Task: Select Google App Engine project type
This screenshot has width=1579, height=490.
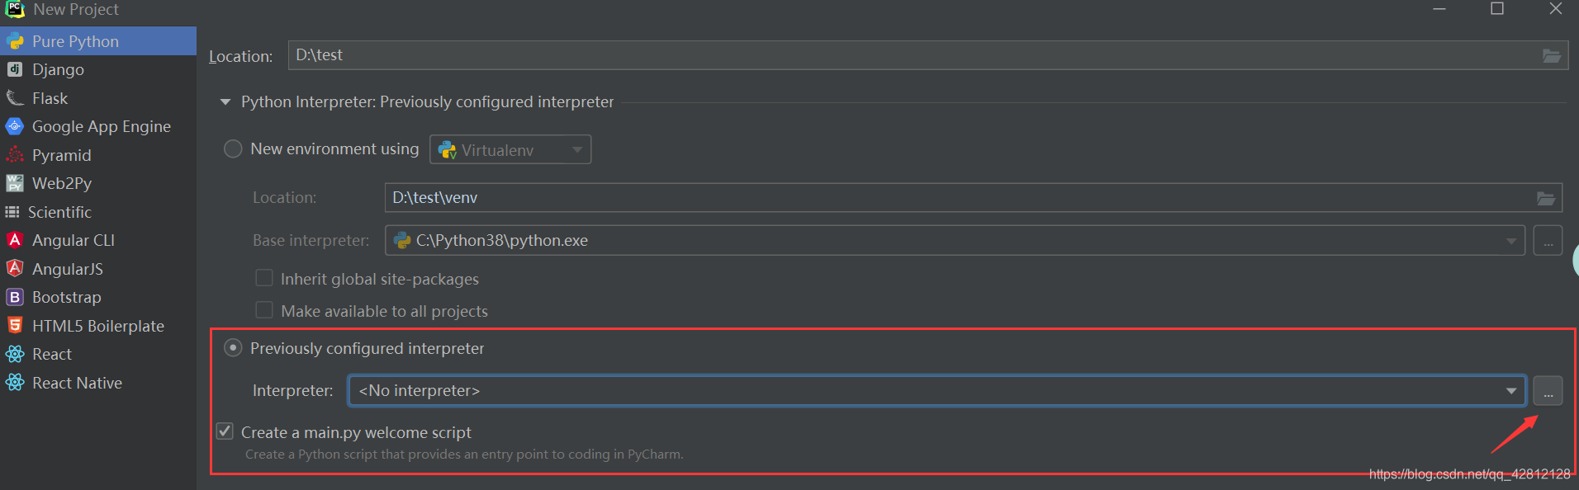Action: pyautogui.click(x=98, y=126)
